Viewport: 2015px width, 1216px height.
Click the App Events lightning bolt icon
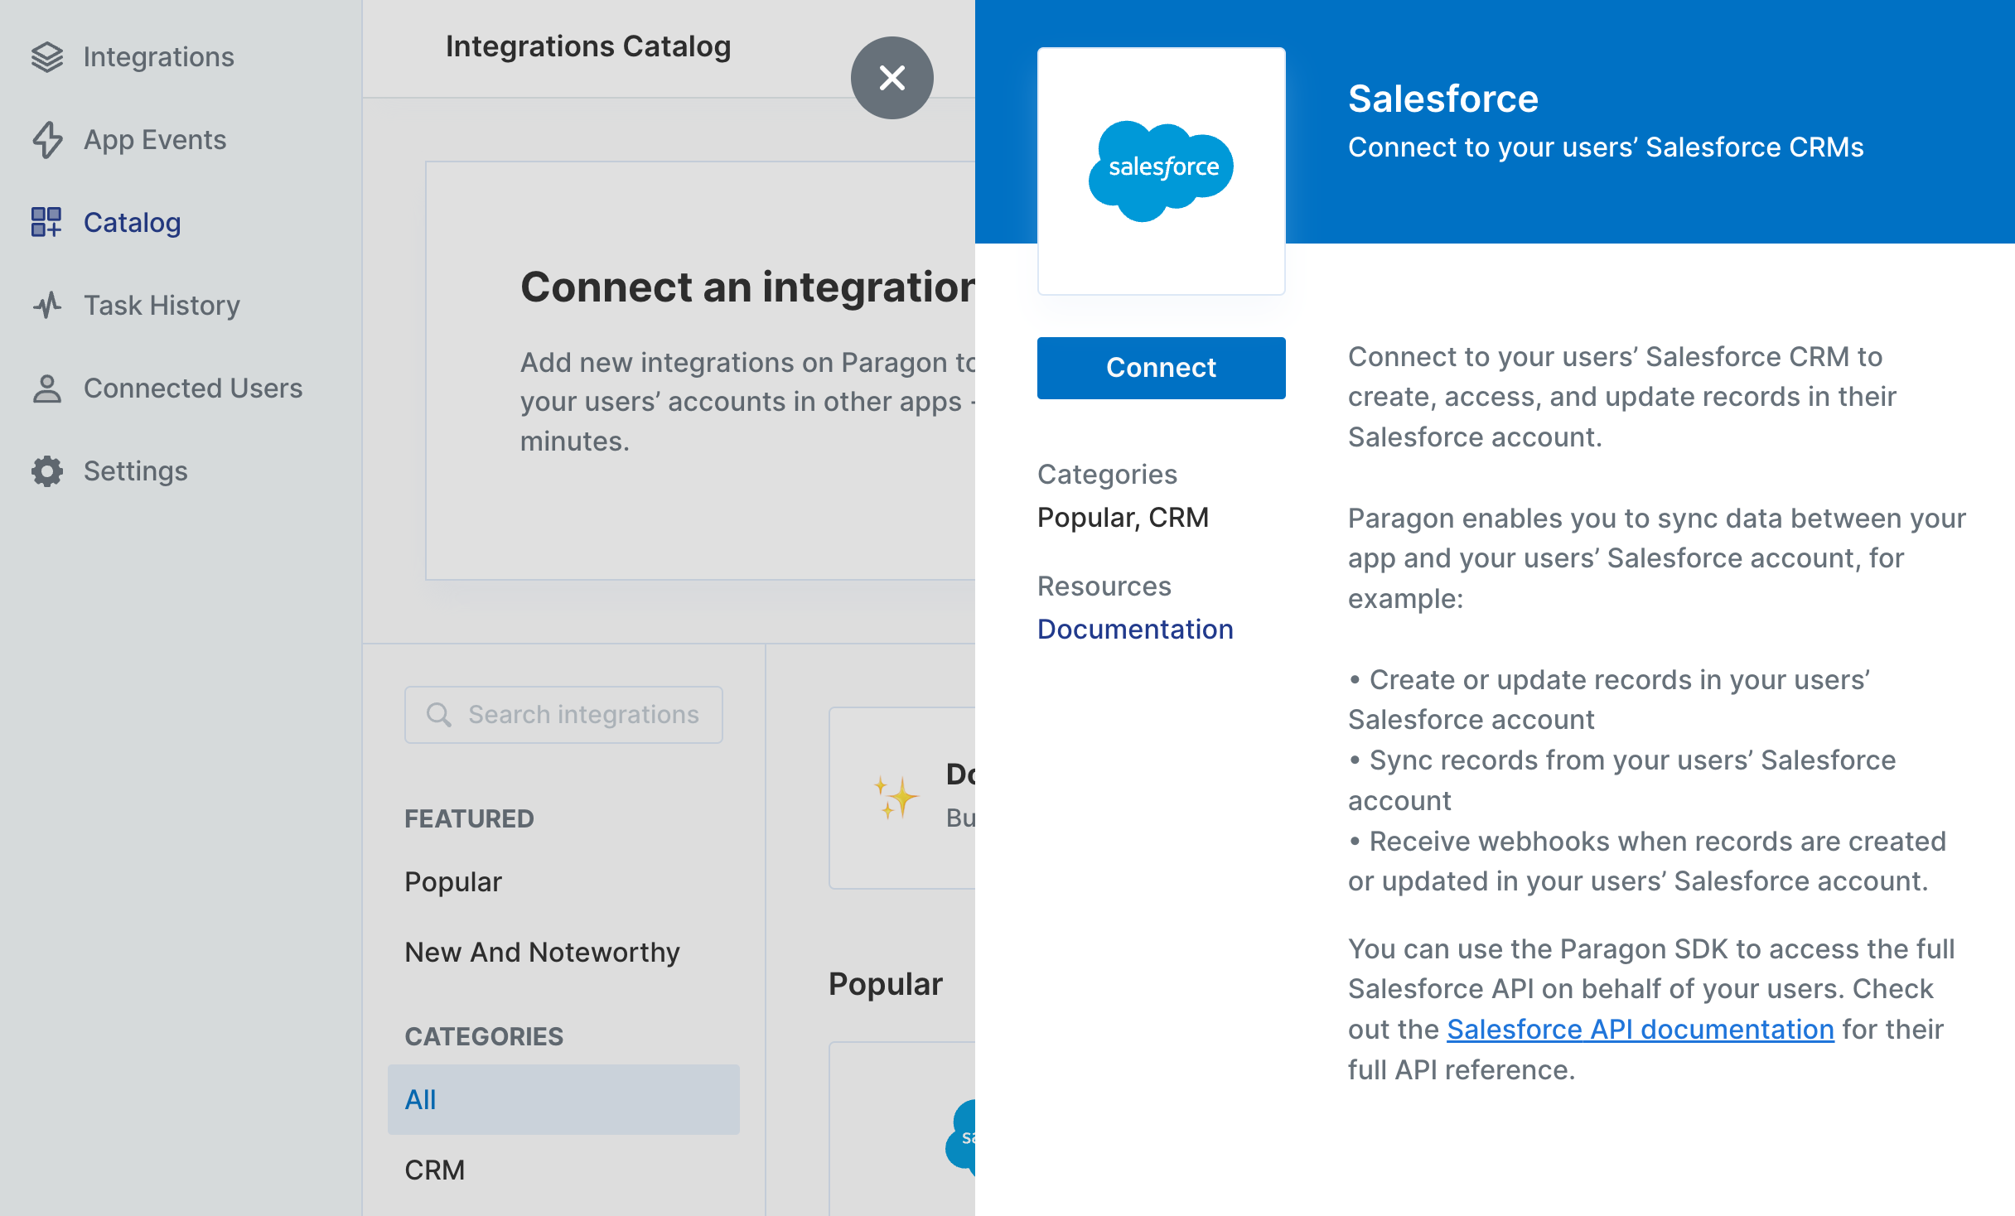47,140
